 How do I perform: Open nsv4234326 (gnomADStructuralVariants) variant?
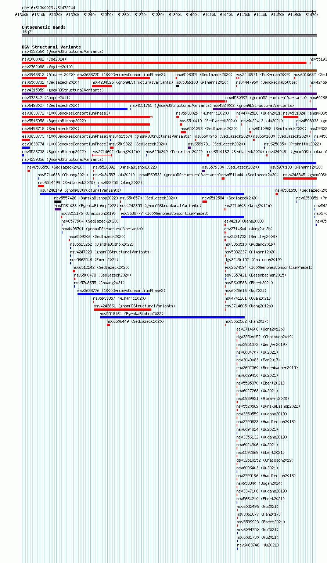(132, 82)
